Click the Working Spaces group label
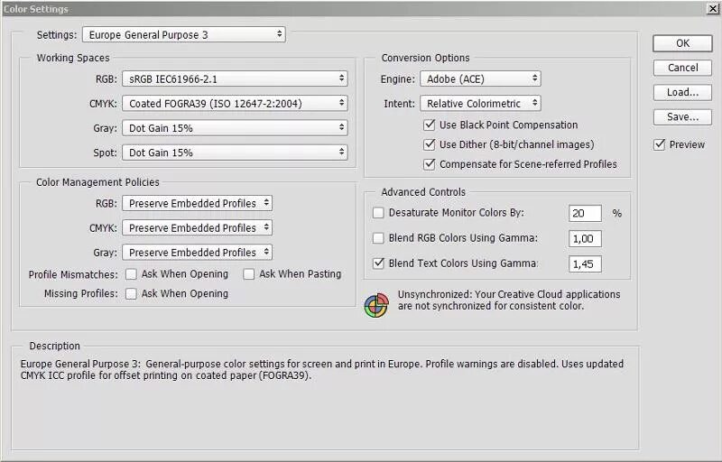Viewport: 722px width, 462px height. (x=73, y=58)
